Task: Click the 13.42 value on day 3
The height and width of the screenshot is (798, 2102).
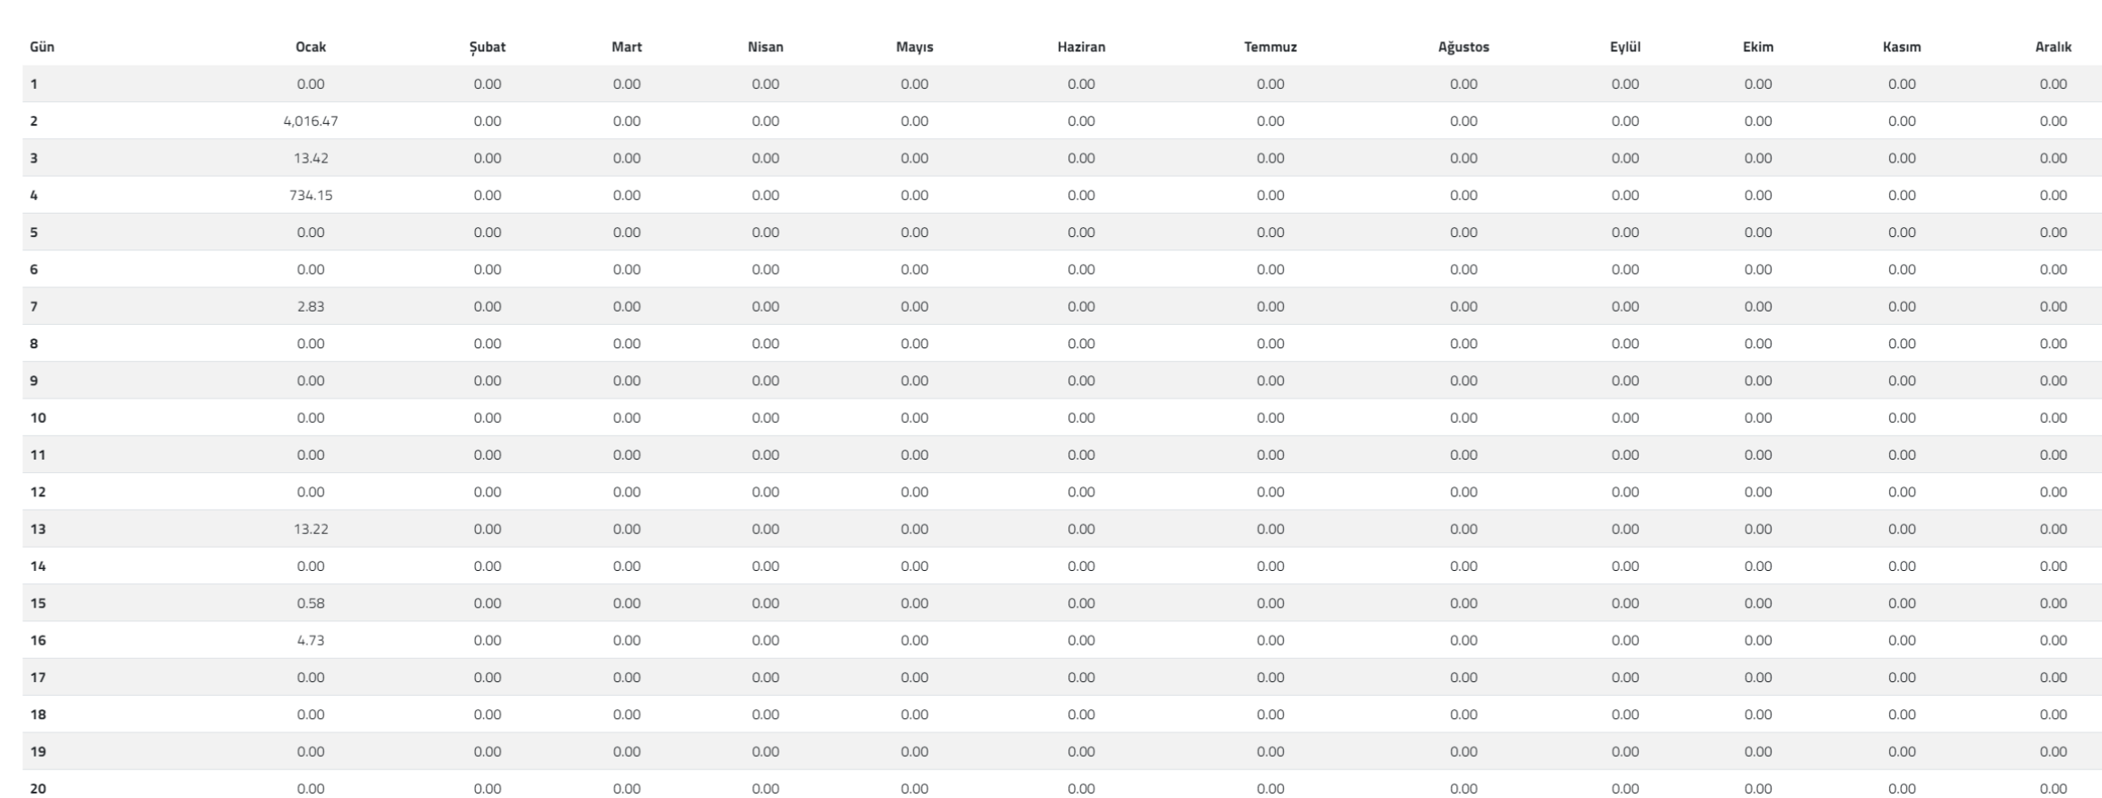Action: coord(311,158)
